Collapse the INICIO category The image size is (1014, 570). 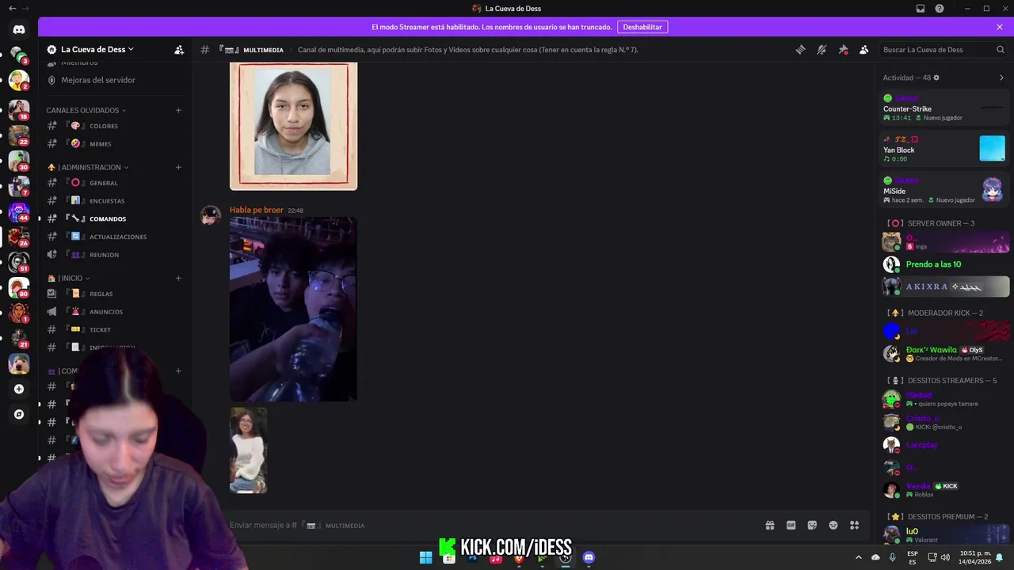tap(69, 278)
